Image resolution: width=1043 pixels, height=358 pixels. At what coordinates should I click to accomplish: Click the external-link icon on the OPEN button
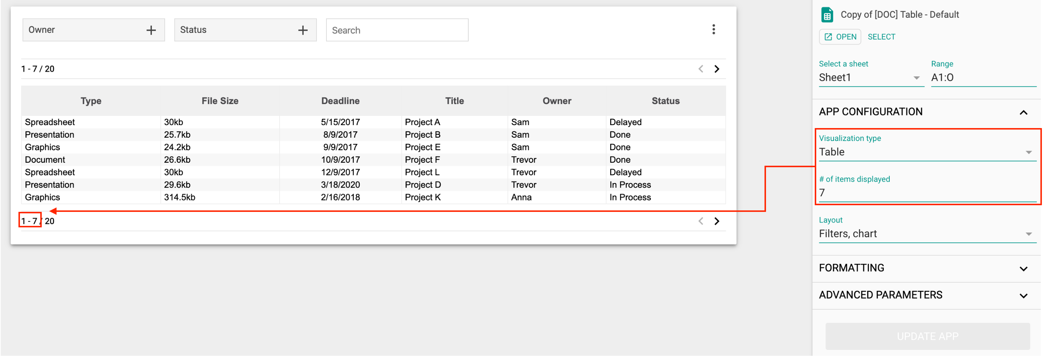[x=829, y=37]
